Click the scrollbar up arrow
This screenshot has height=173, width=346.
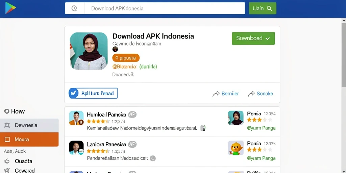tap(344, 20)
